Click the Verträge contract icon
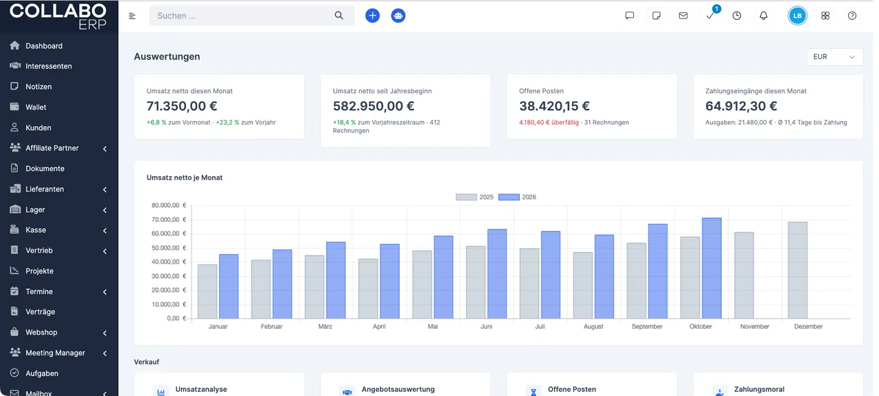 pos(14,312)
